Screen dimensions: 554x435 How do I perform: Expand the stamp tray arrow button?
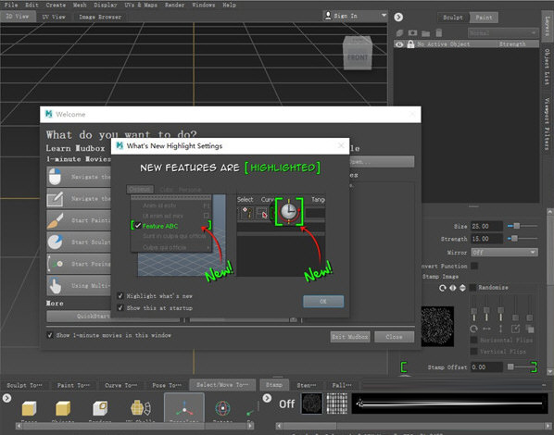(x=267, y=398)
